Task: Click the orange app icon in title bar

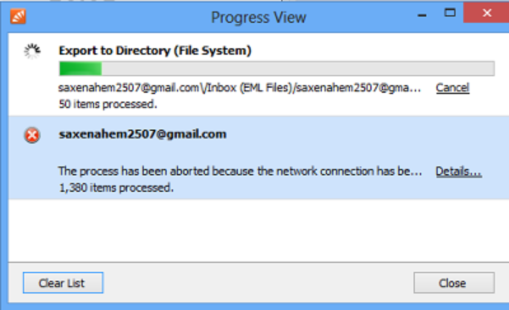Action: point(18,17)
